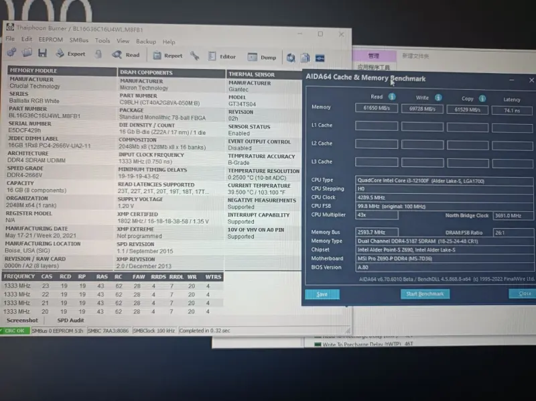Click the padlock icon in toolbar
Image resolution: width=536 pixels, height=401 pixels.
pyautogui.click(x=98, y=54)
